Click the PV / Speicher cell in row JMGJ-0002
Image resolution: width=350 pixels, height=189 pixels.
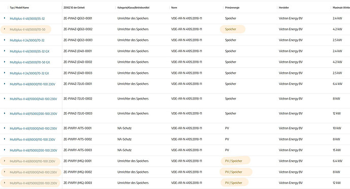point(233,172)
